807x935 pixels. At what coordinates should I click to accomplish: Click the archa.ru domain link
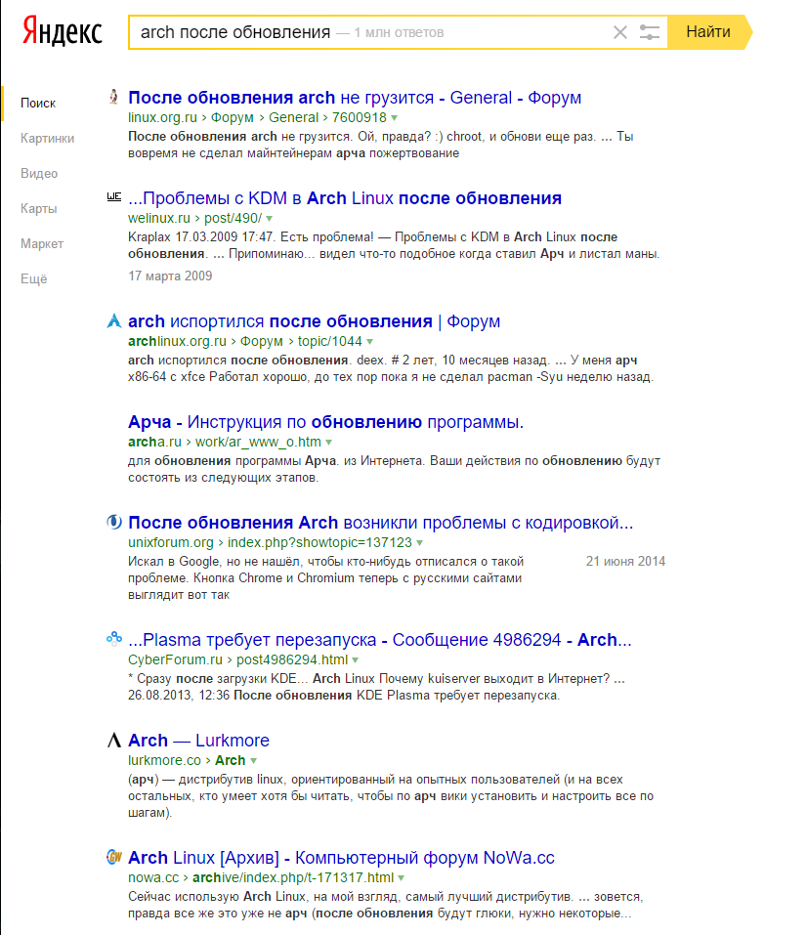tap(154, 442)
